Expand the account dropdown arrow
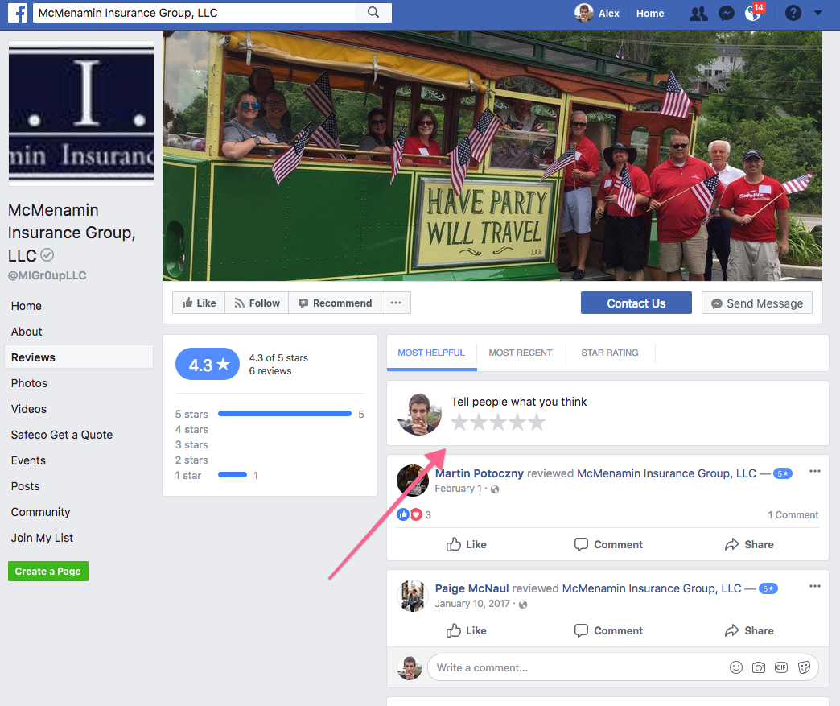This screenshot has width=840, height=706. tap(818, 13)
